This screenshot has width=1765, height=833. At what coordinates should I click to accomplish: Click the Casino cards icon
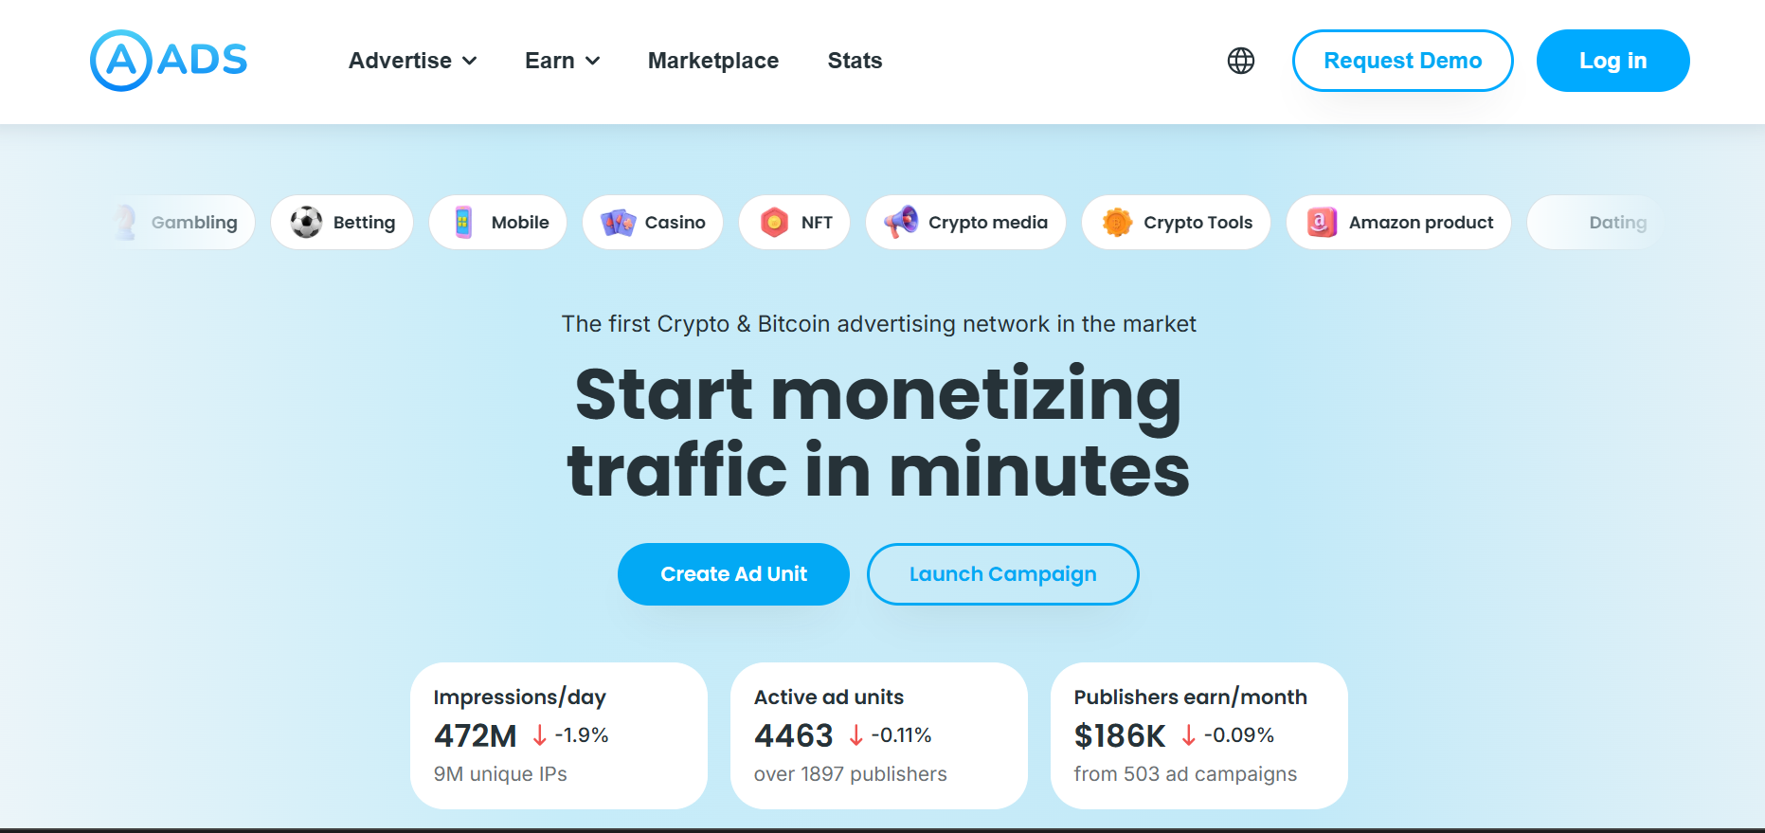pyautogui.click(x=621, y=222)
